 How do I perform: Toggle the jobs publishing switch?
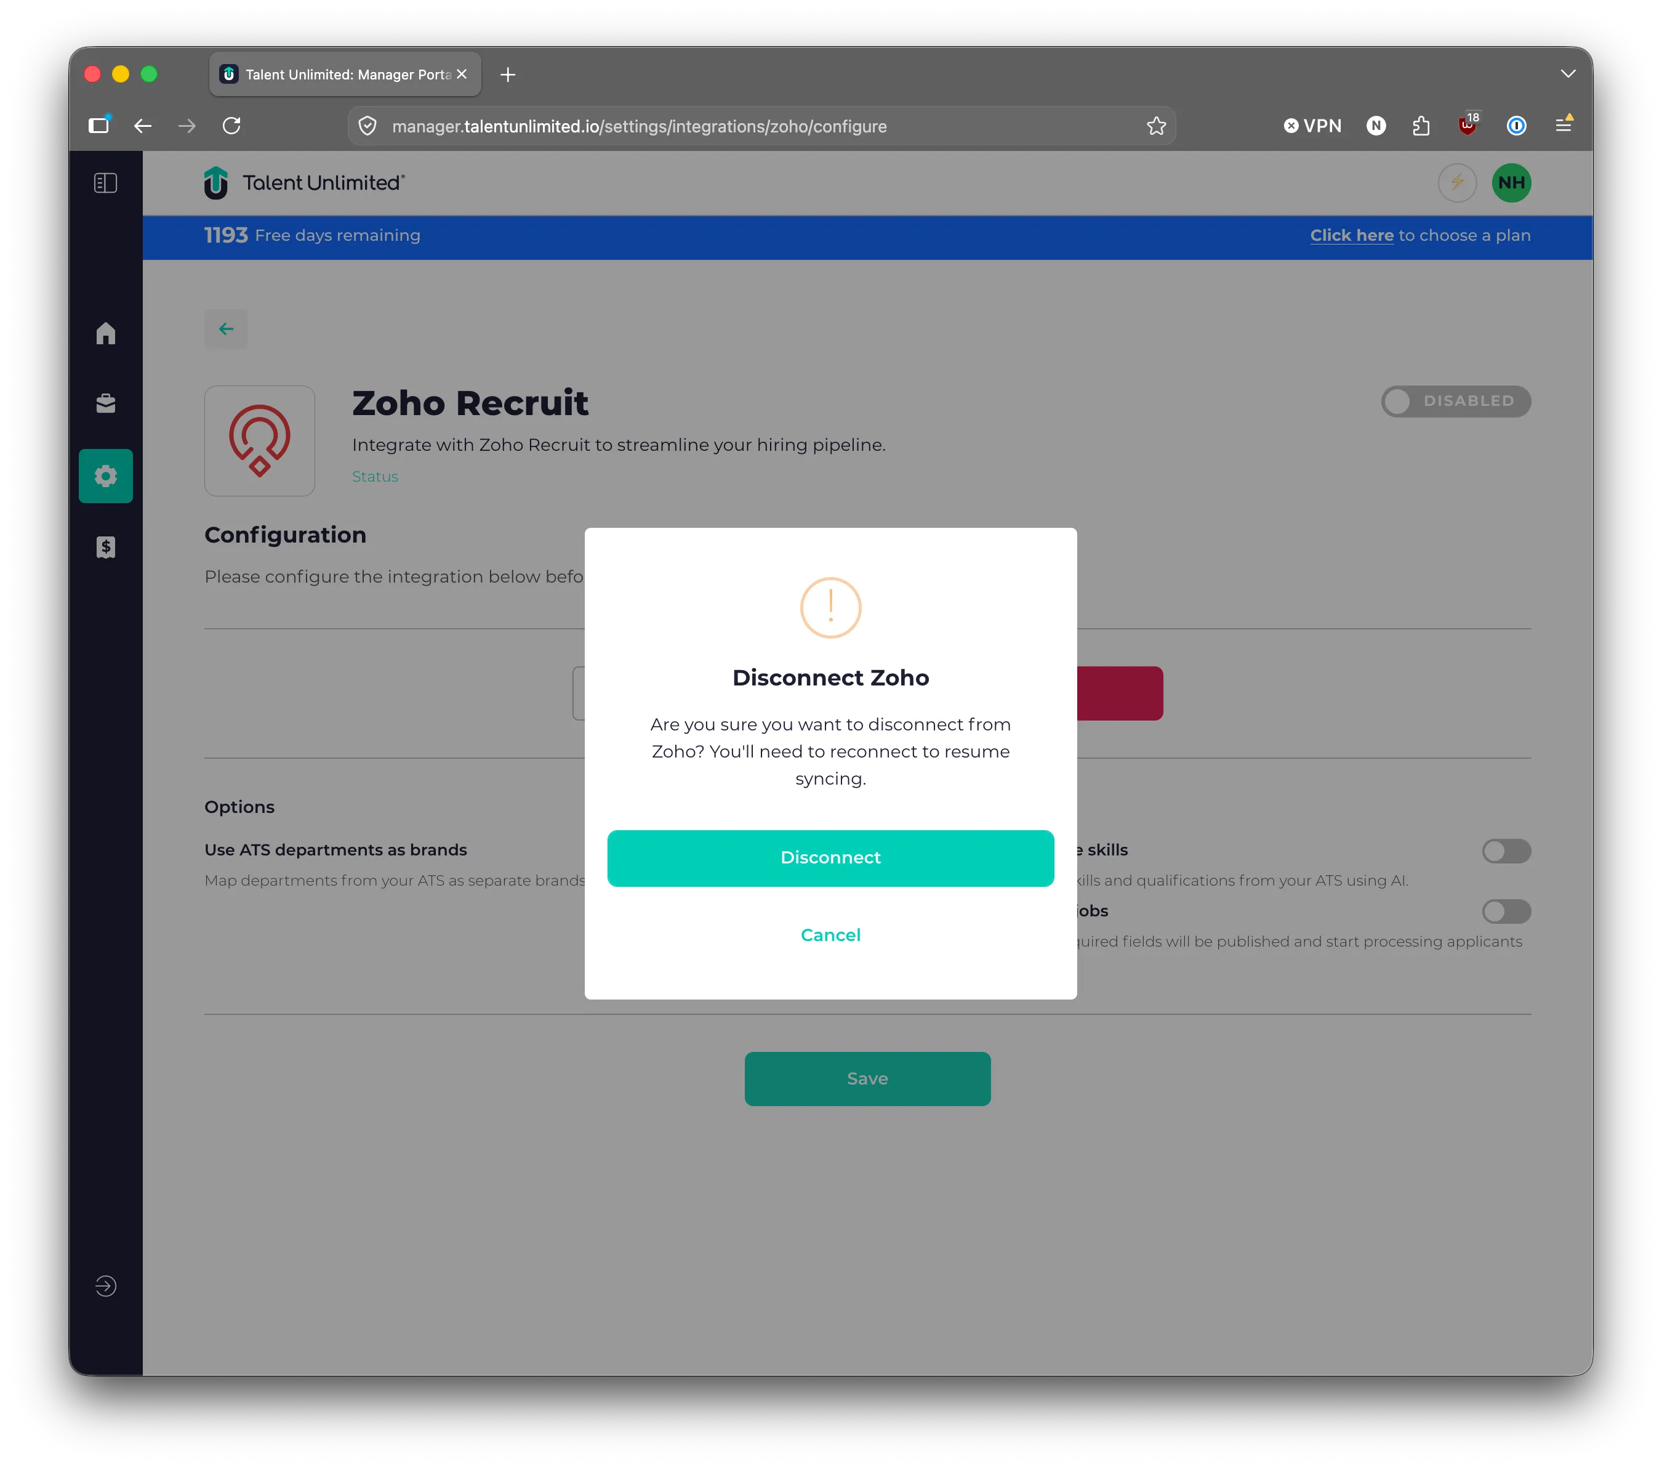(1506, 911)
